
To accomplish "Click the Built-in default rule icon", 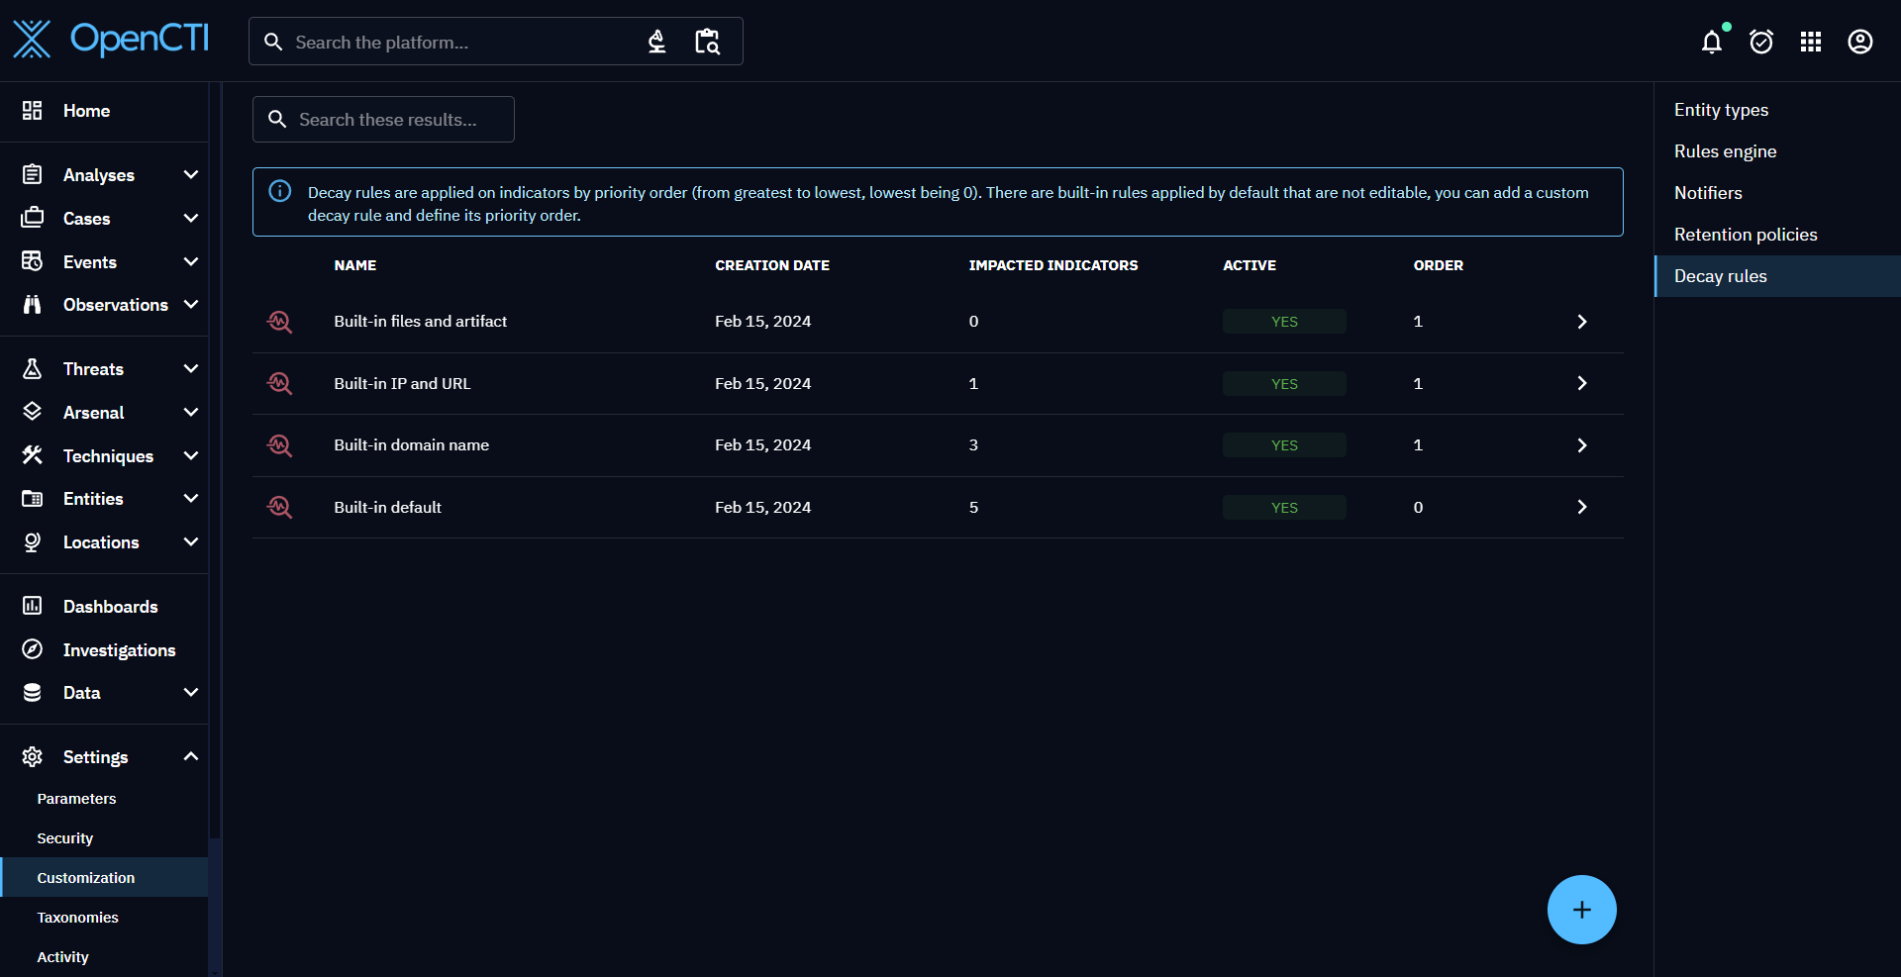I will tap(279, 508).
